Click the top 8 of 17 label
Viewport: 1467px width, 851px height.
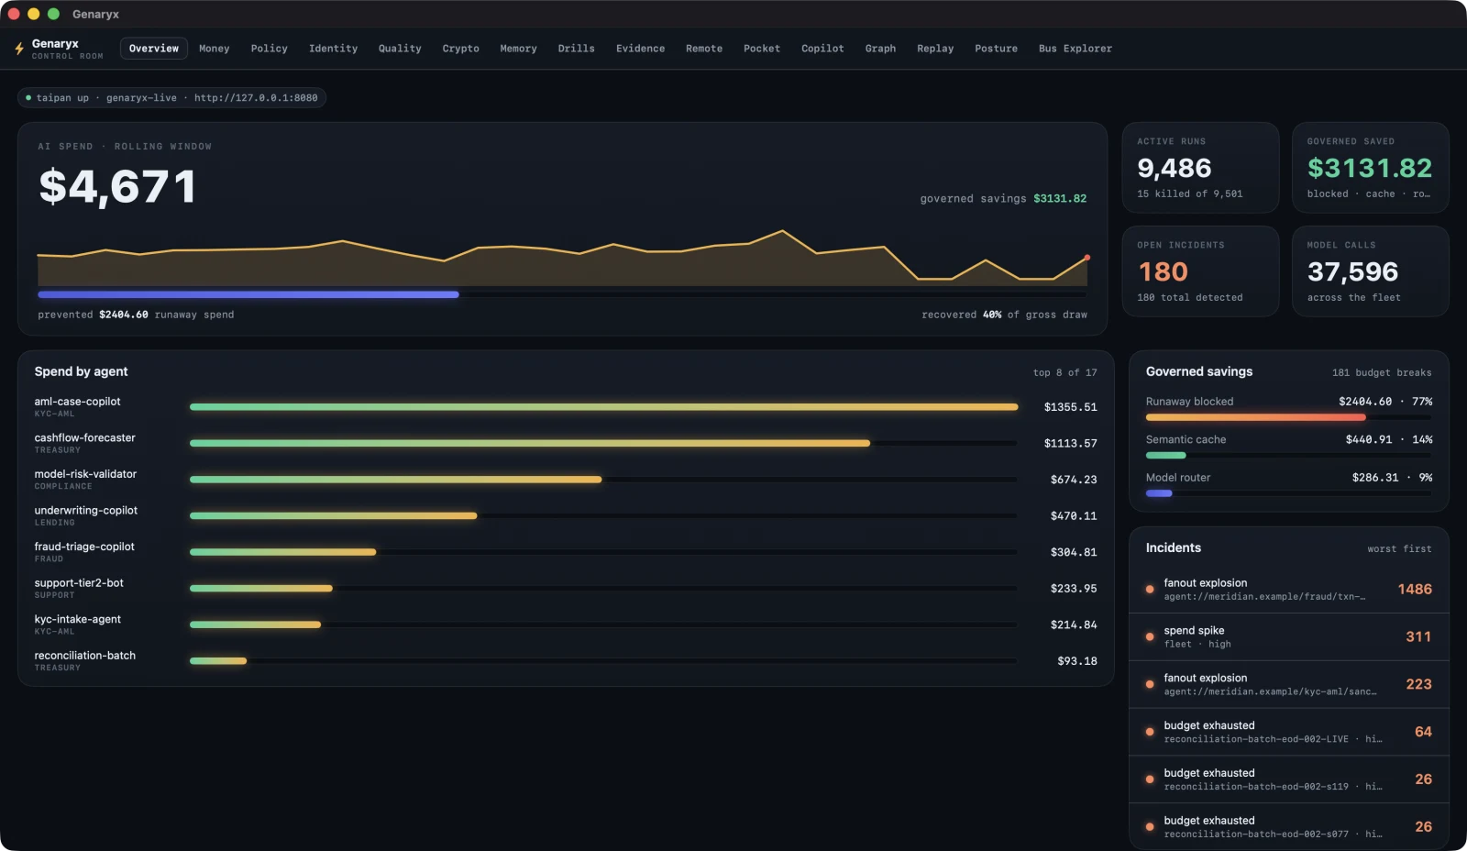pos(1064,372)
